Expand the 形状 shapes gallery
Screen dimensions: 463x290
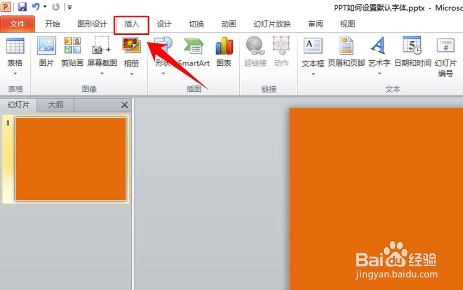(163, 74)
